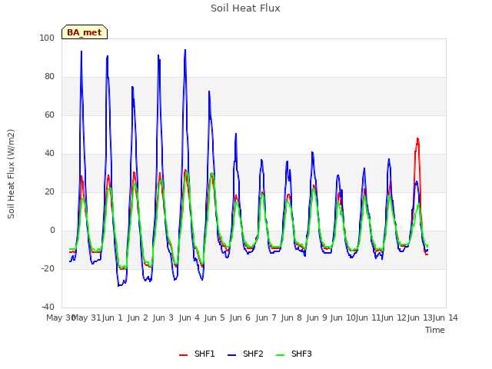Click the Jun 5 x-axis tick label
492x369 pixels.
pyautogui.click(x=214, y=317)
